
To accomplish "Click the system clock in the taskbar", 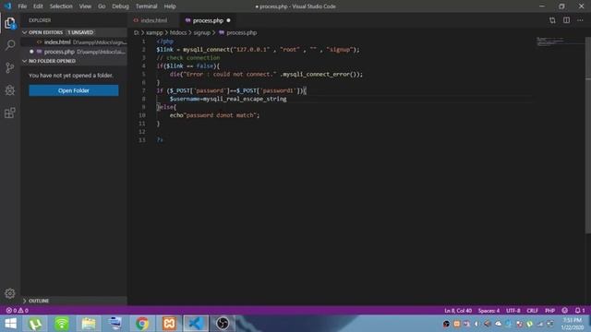I will click(x=573, y=324).
